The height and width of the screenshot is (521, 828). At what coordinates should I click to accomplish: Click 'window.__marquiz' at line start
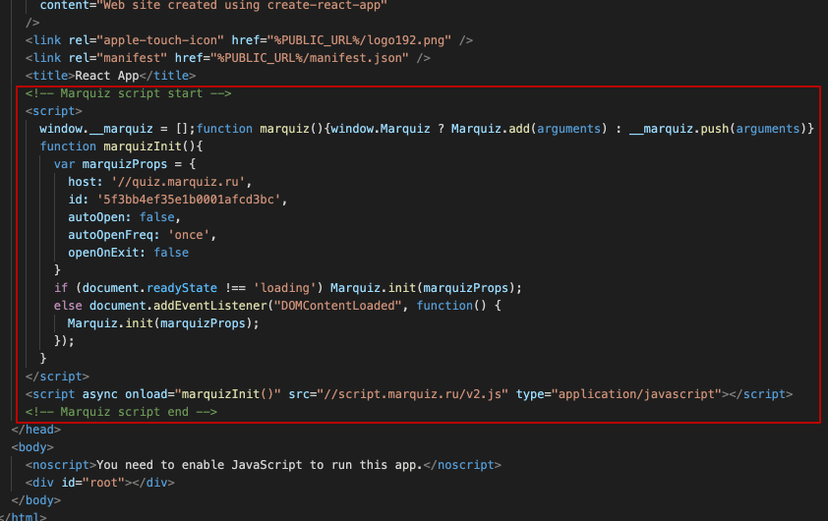point(96,129)
